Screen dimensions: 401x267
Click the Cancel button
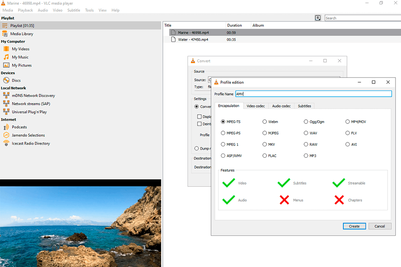(380, 226)
